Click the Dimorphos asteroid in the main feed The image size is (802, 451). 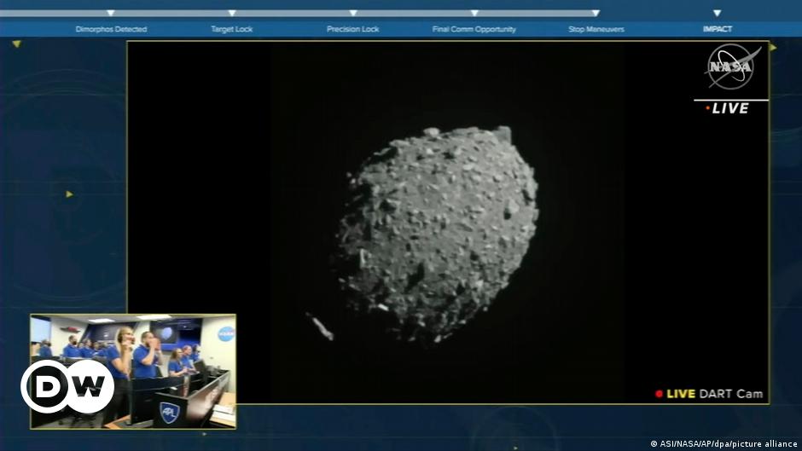437,228
